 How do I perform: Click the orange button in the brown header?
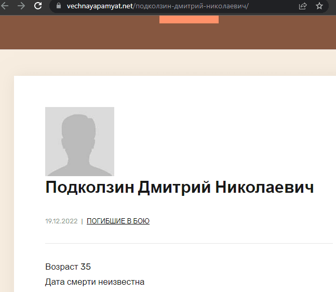pyautogui.click(x=189, y=20)
